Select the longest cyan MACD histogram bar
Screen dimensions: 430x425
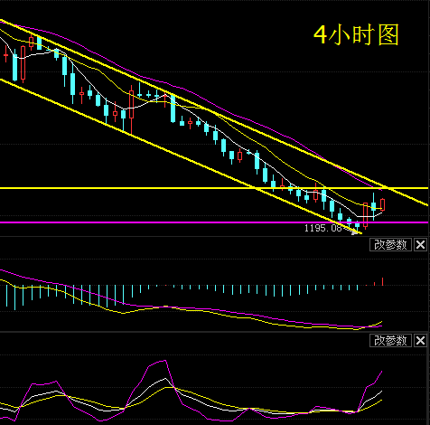tap(15, 297)
